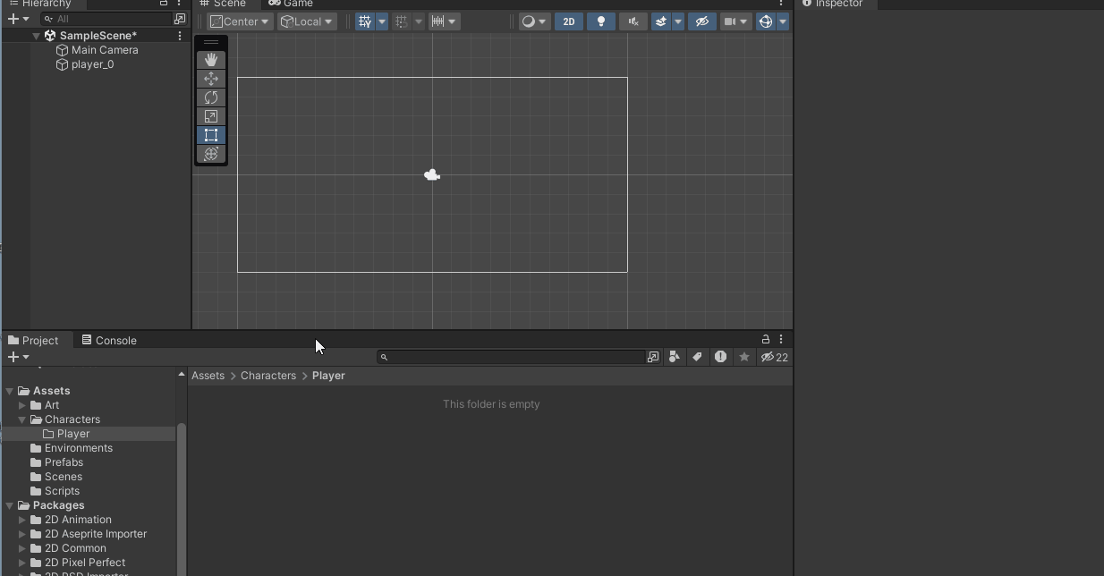Click Assets in breadcrumb path
This screenshot has width=1104, height=576.
click(x=208, y=376)
